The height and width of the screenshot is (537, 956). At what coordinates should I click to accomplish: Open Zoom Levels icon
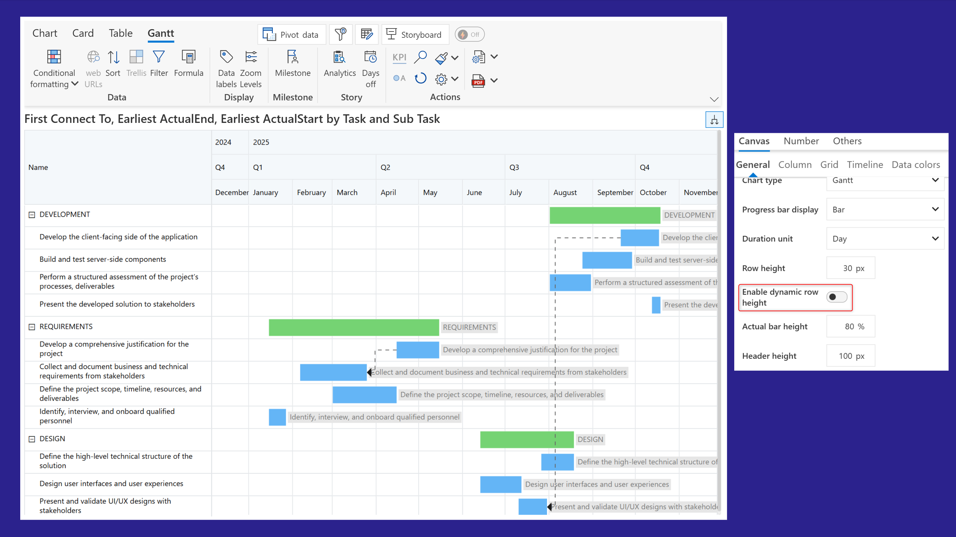251,57
